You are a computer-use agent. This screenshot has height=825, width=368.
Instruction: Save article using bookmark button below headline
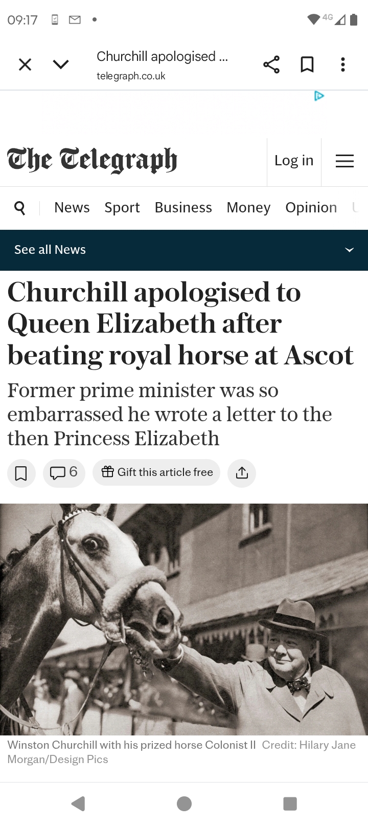tap(21, 473)
